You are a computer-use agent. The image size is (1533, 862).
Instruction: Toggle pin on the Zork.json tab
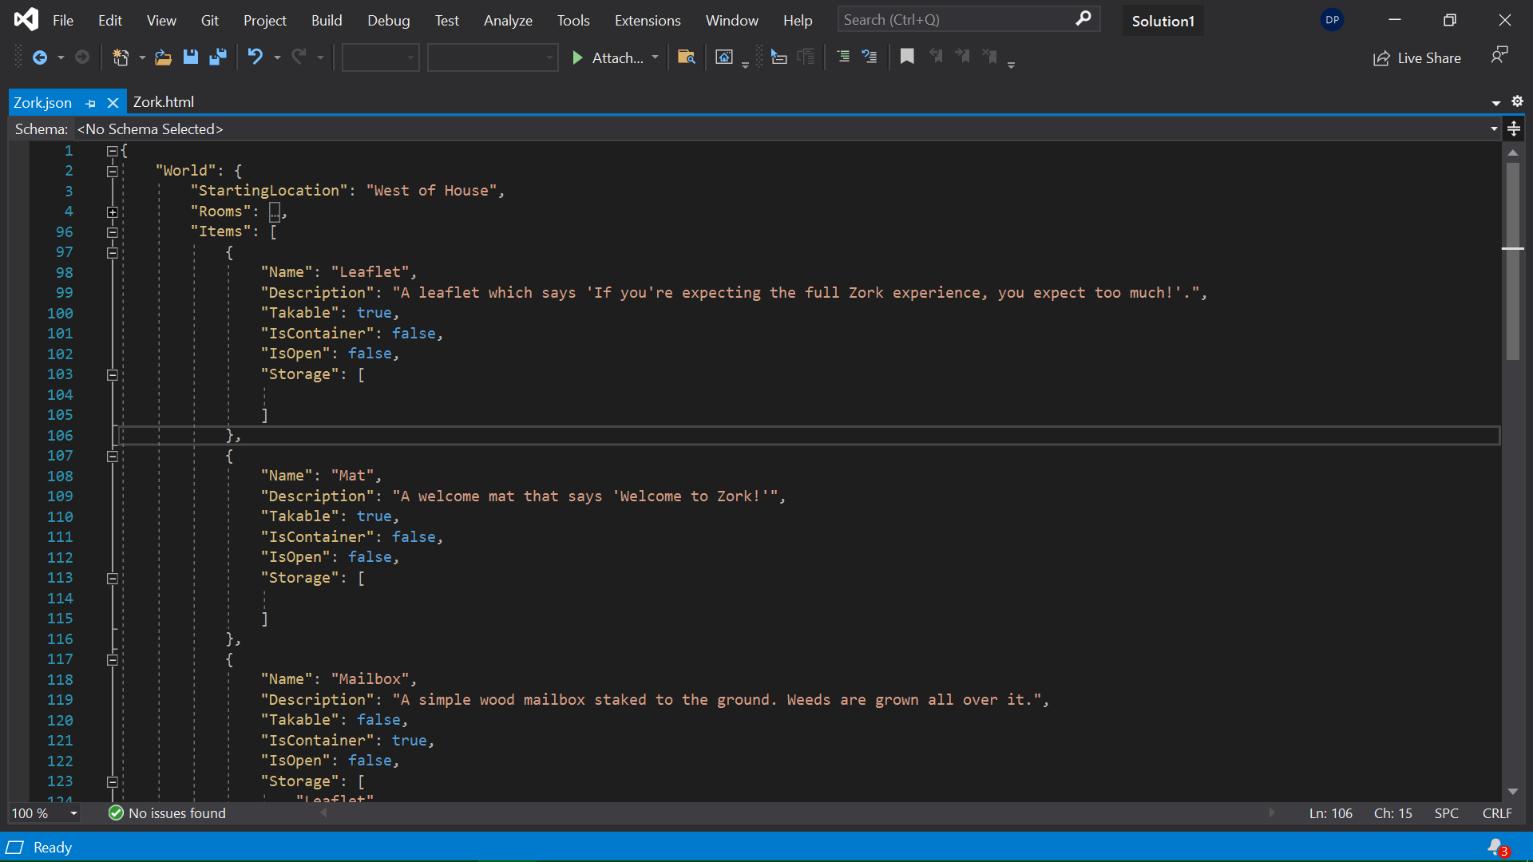tap(90, 103)
